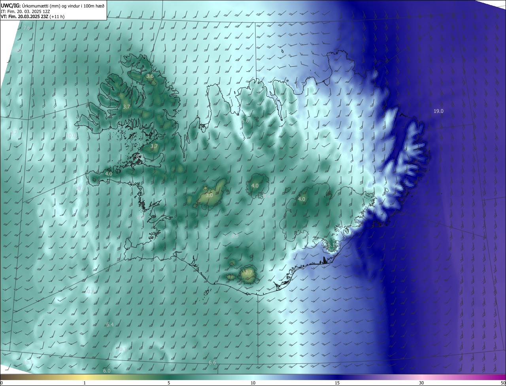Viewport: 506px width, 386px height.
Task: Click the '30' tick on the colour scale
Action: point(421,383)
